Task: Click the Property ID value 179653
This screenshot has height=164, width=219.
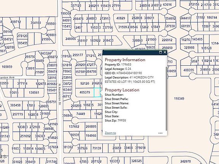Action: (x=126, y=65)
